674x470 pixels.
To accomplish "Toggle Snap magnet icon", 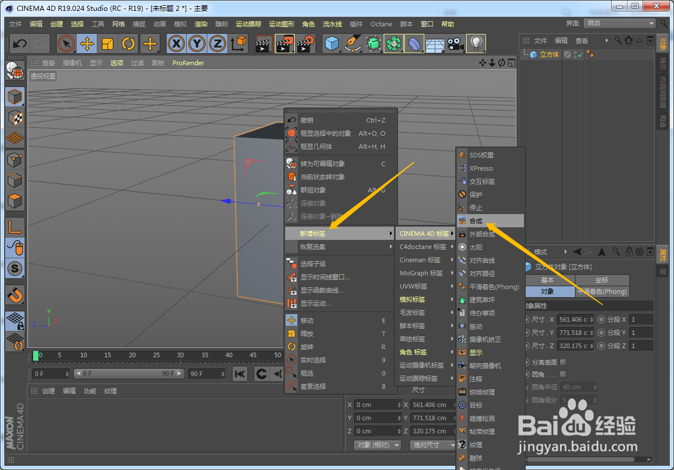I will (x=15, y=295).
